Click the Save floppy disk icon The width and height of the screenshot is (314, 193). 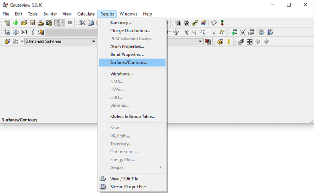[32, 23]
